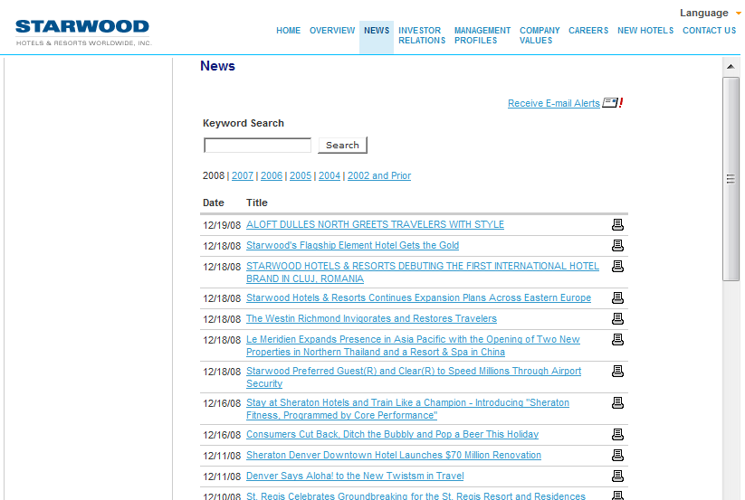Go to the HOME page
The image size is (745, 500).
tap(289, 31)
